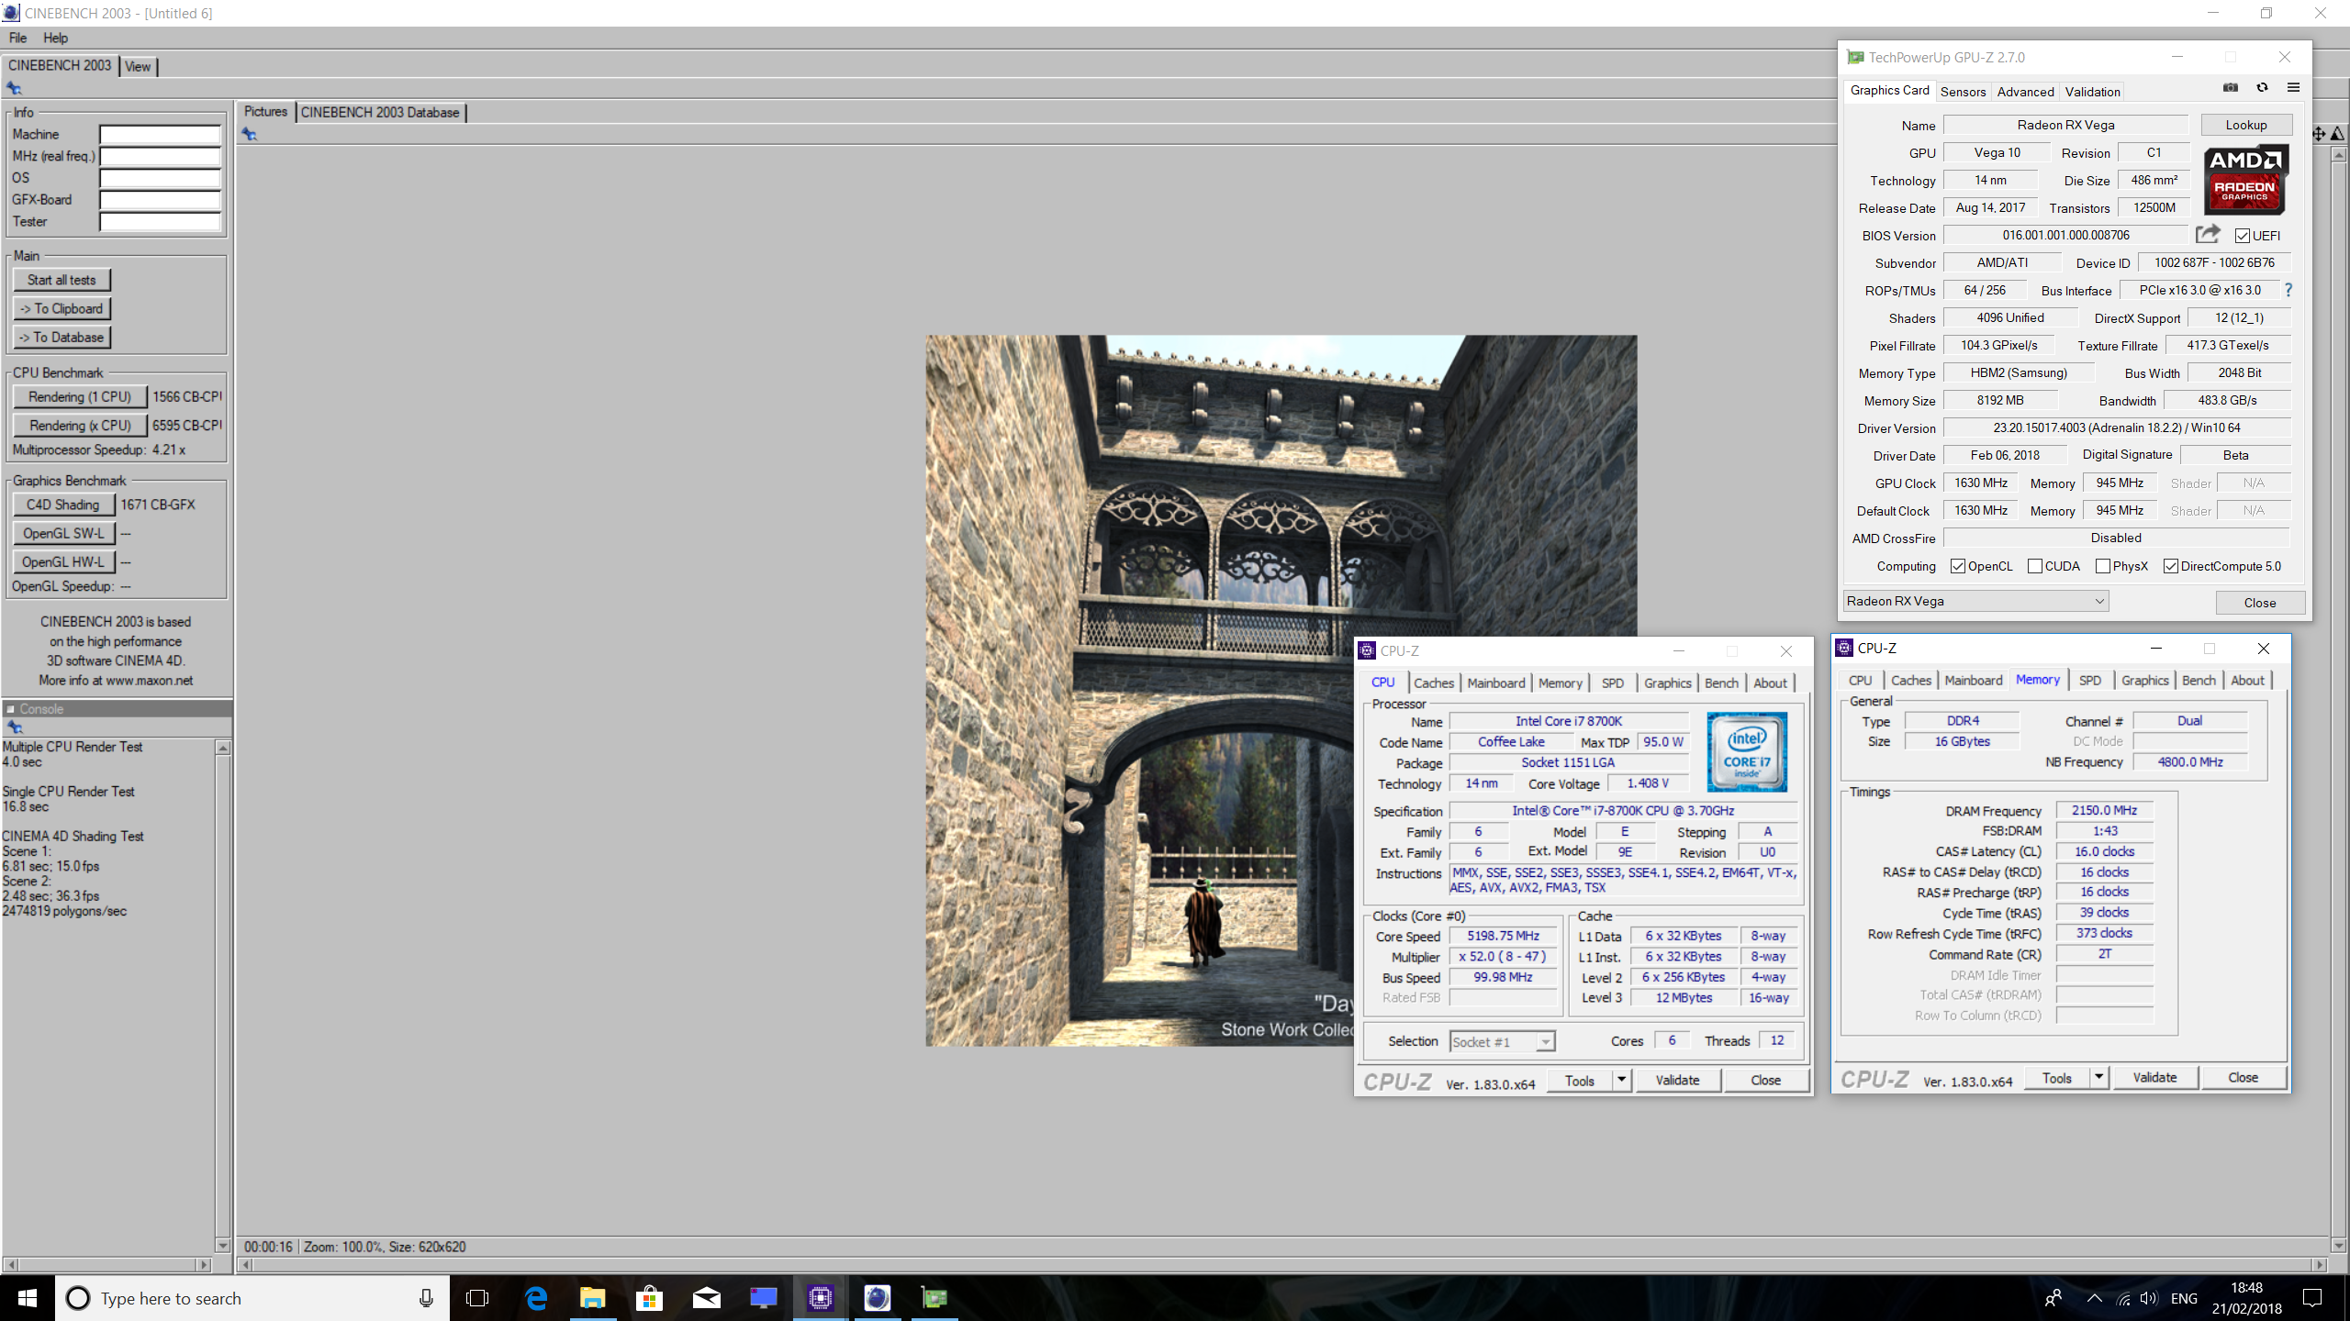
Task: Toggle CUDA checkbox in GPU-Z
Action: [x=2035, y=566]
